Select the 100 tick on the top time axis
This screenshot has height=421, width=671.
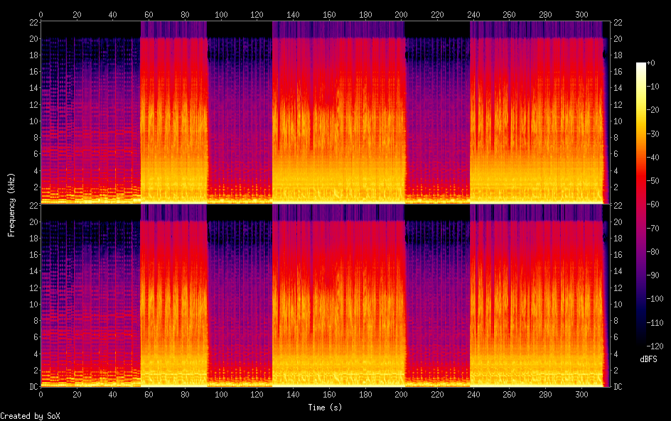click(221, 14)
